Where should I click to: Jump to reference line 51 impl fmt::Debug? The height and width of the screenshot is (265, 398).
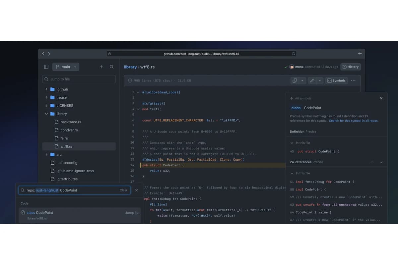[322, 182]
